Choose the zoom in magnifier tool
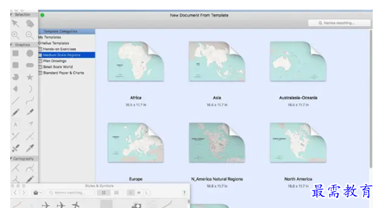 [x=16, y=35]
